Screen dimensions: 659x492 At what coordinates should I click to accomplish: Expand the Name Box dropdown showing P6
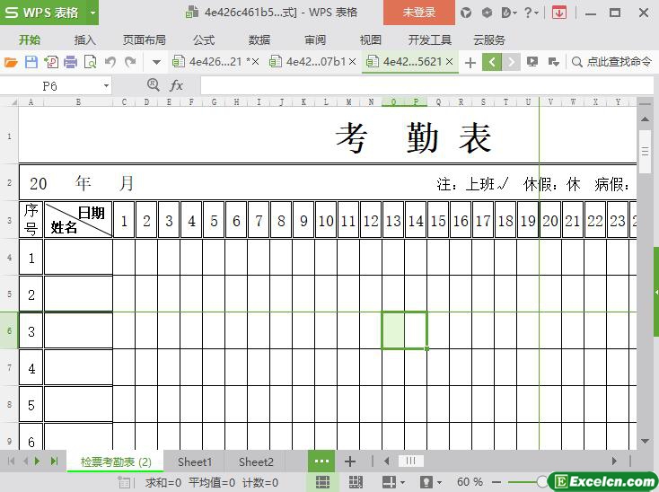[106, 85]
